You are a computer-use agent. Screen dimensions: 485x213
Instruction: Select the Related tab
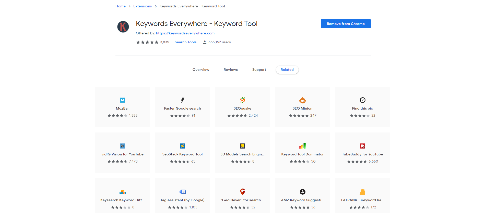[x=287, y=70]
